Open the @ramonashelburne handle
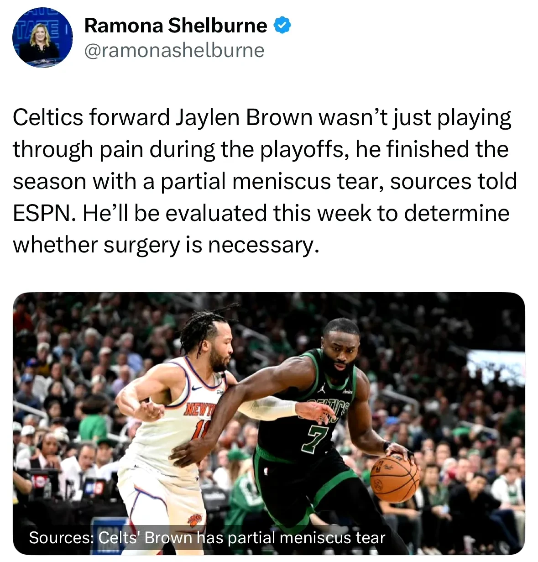538x562 pixels. [x=174, y=51]
